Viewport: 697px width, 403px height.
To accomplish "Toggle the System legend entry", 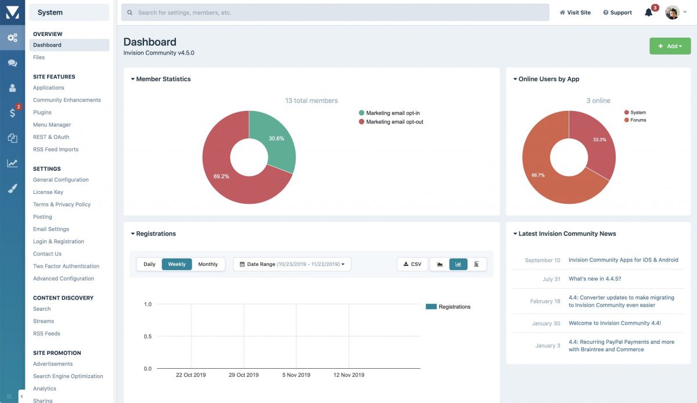I will 635,113.
